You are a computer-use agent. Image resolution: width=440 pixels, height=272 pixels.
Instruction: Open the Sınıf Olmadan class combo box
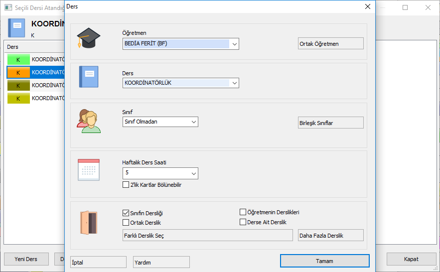[x=193, y=122]
